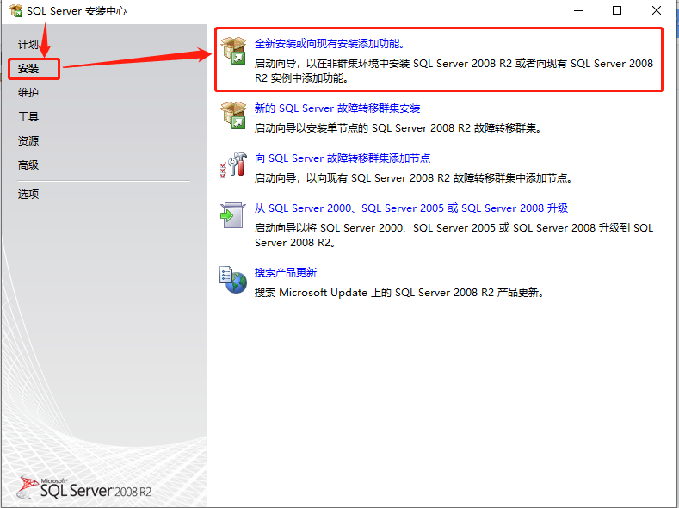Screen dimensions: 679x508
Task: Click SQL Server setup title bar icon
Action: coord(16,11)
